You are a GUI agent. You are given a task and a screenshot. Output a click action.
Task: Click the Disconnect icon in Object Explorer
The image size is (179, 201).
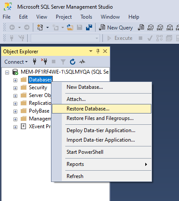pos(44,62)
